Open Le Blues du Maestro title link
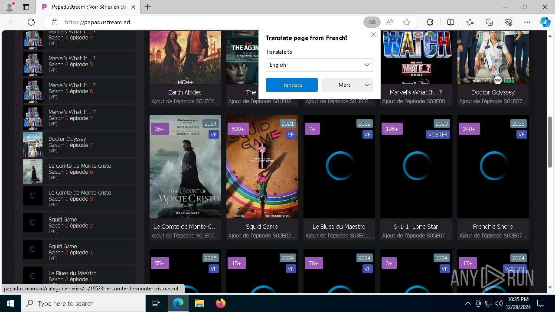Screen dimensions: 555x312 [339, 227]
